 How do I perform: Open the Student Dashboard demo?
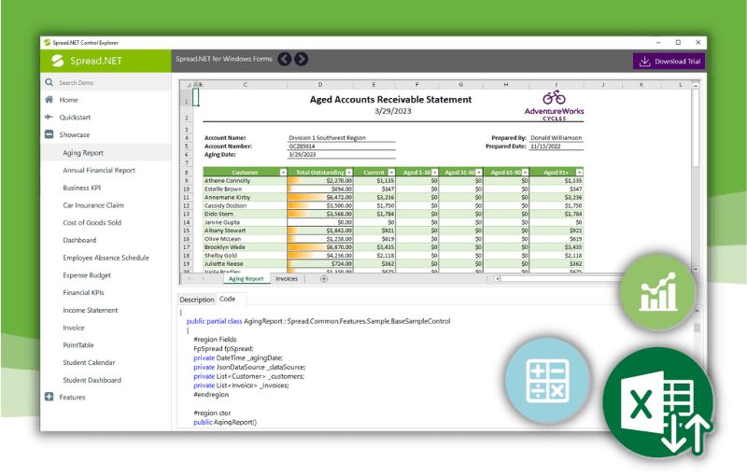pos(92,380)
